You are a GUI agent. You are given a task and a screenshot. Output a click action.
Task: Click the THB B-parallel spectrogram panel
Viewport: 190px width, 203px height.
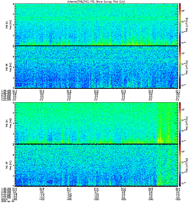pos(96,67)
